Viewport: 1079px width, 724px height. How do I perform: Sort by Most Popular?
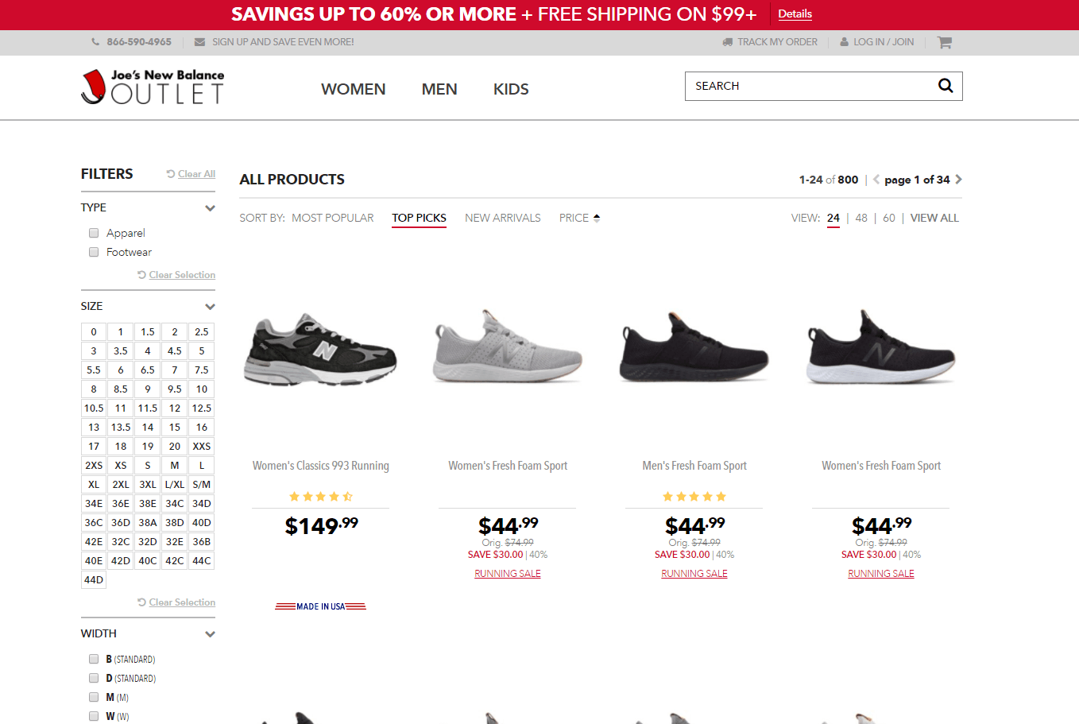tap(332, 218)
